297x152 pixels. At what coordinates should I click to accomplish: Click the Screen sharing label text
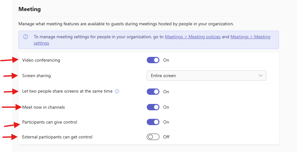36,76
